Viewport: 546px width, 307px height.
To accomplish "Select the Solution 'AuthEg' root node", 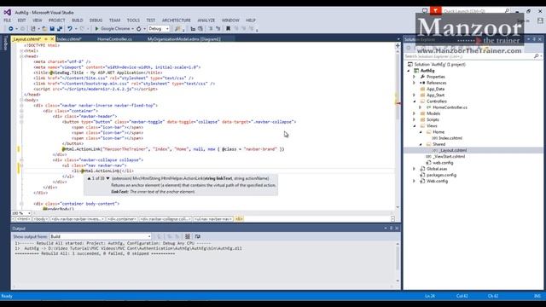I will pyautogui.click(x=440, y=65).
